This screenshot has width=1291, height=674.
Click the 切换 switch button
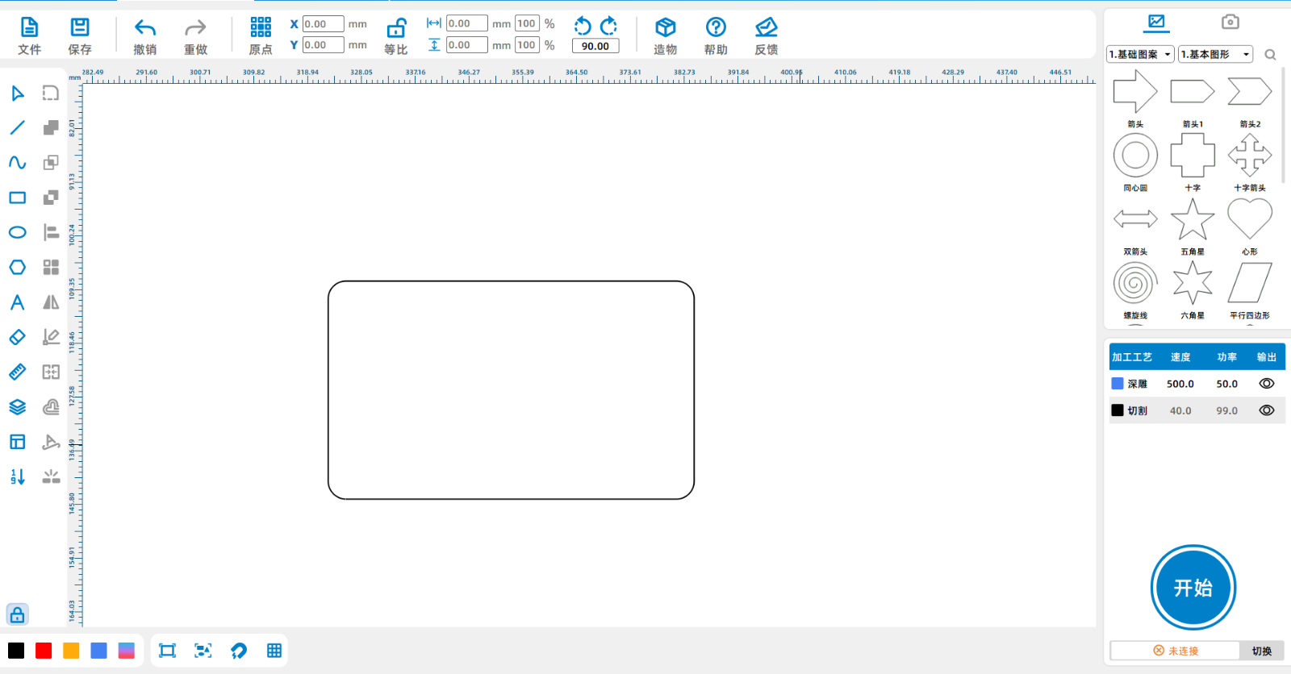tap(1261, 651)
